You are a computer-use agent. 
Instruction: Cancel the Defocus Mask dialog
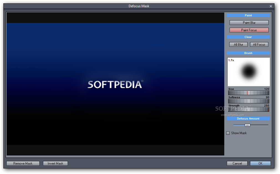pos(237,163)
